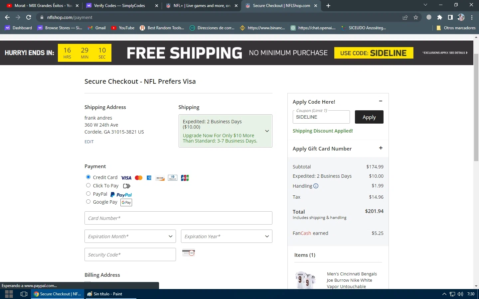The width and height of the screenshot is (479, 299).
Task: Click the JCB card logo
Action: tap(185, 178)
